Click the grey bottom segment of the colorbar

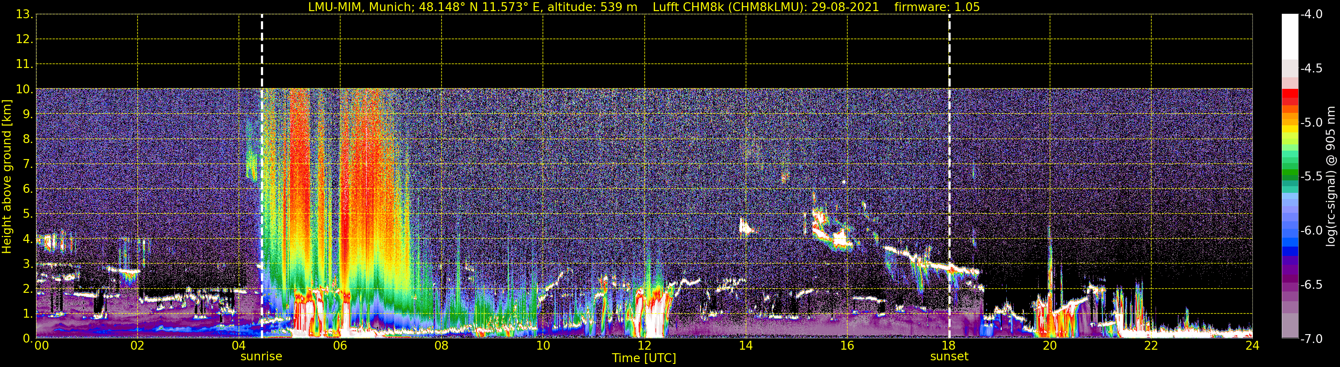(x=1290, y=326)
